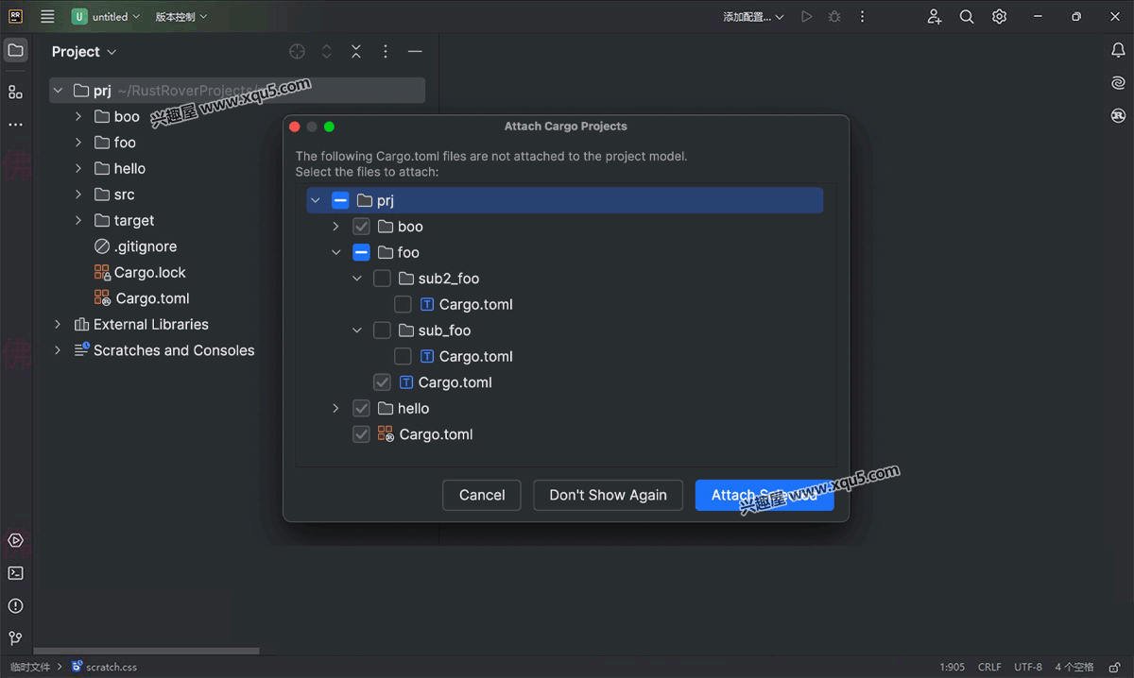Open the 添加配置 run configuration dropdown
The height and width of the screenshot is (678, 1134).
coord(754,16)
